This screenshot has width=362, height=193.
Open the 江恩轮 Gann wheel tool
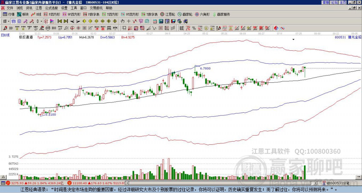[x=168, y=14]
